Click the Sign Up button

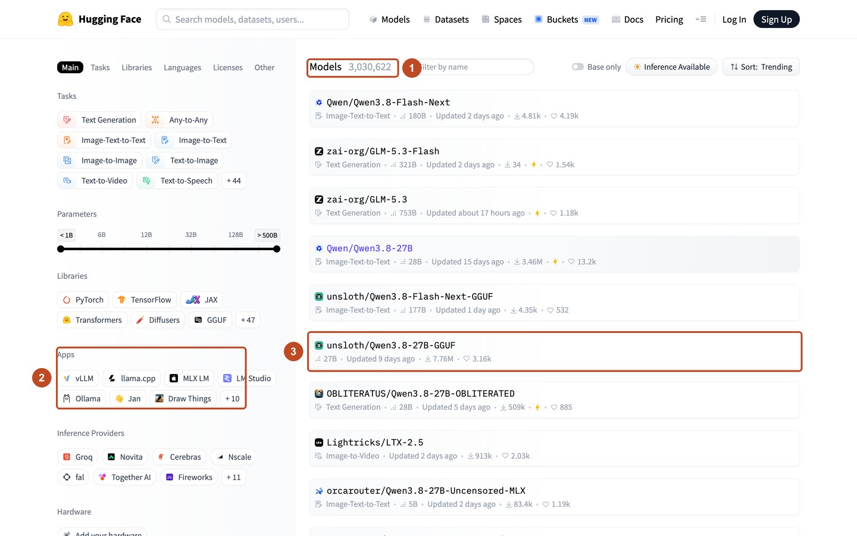coord(777,19)
